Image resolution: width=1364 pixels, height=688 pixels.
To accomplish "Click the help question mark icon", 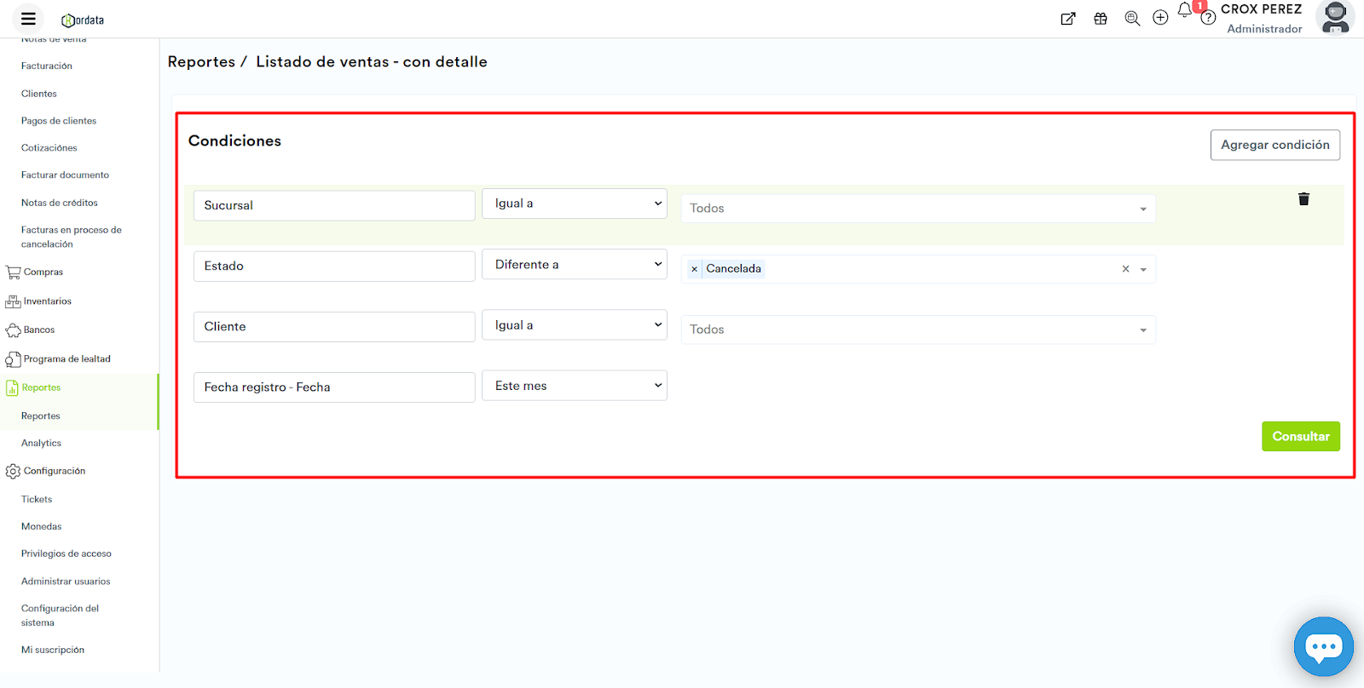I will click(1208, 19).
